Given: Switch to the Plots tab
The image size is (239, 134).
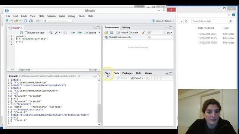Looking at the screenshot, I should point(116,73).
